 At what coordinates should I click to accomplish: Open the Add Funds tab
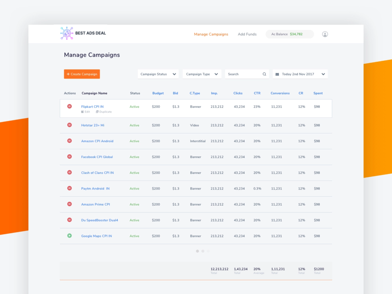[247, 34]
